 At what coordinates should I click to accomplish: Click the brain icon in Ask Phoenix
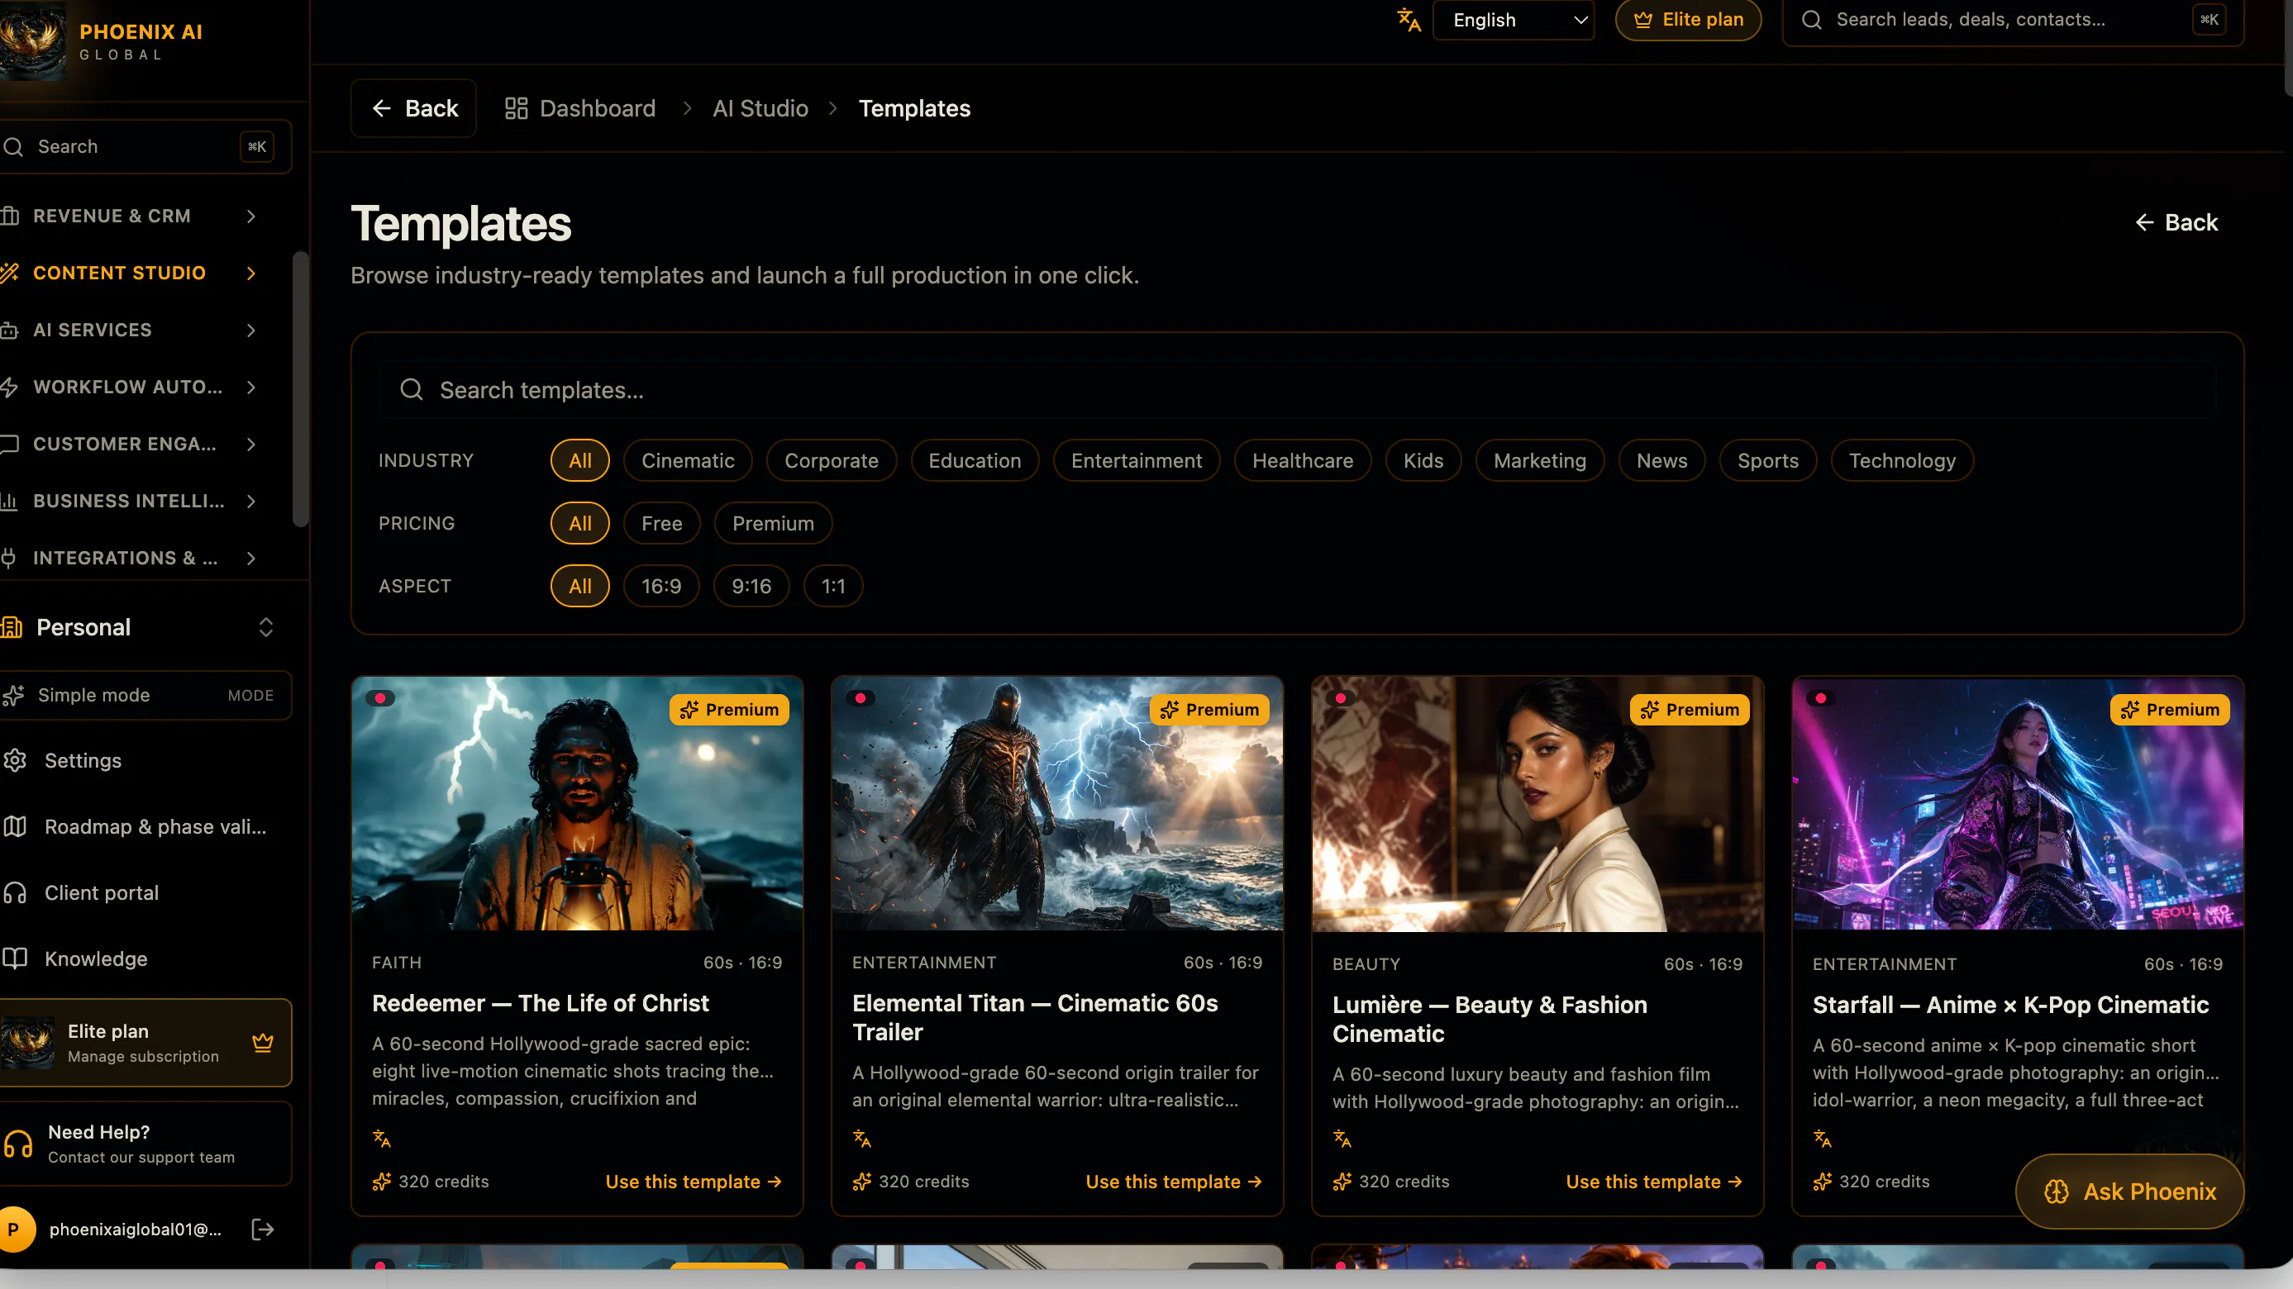coord(2057,1192)
